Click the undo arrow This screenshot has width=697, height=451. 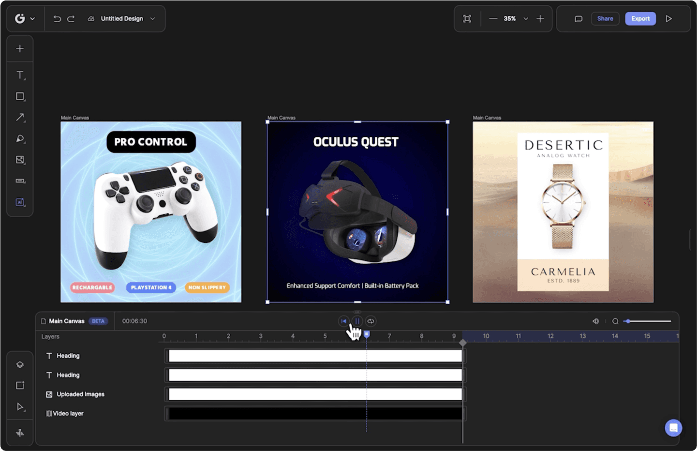tap(57, 18)
